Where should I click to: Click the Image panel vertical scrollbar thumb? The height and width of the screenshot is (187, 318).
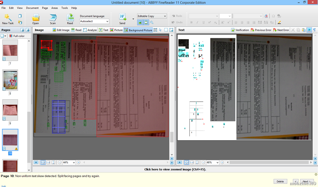172,137
